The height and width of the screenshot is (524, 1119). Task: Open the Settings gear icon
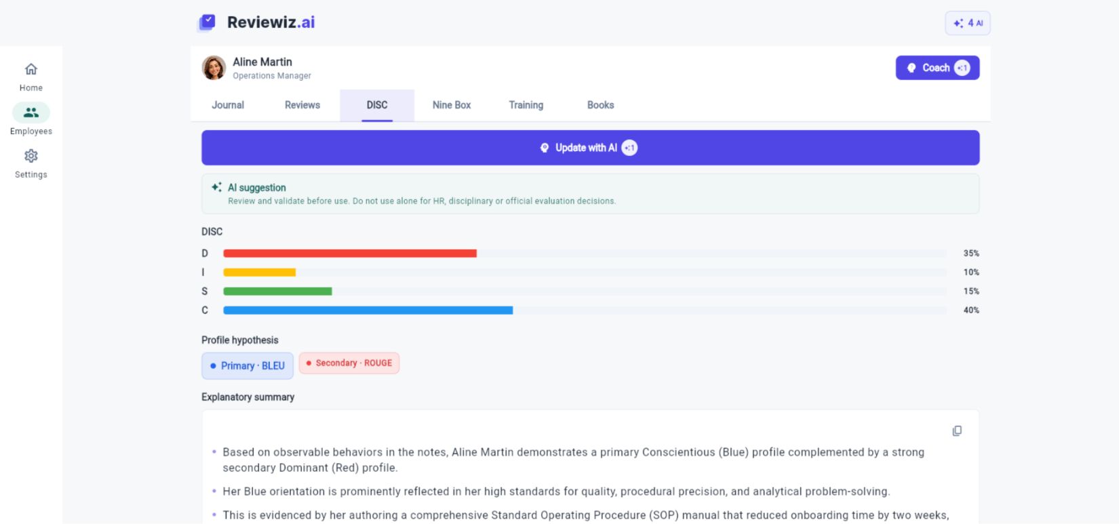click(31, 156)
